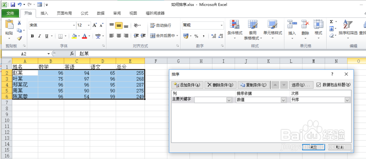Select column F header
This screenshot has width=366, height=159.
point(156,61)
